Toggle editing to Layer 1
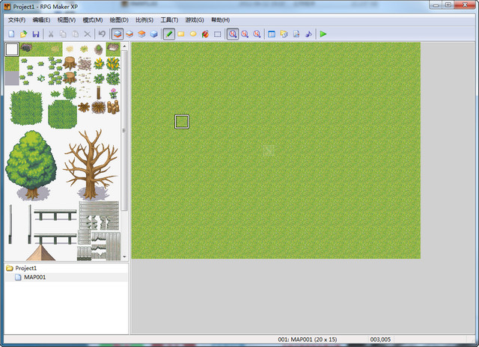Viewport: 479px width, 347px height. (118, 34)
